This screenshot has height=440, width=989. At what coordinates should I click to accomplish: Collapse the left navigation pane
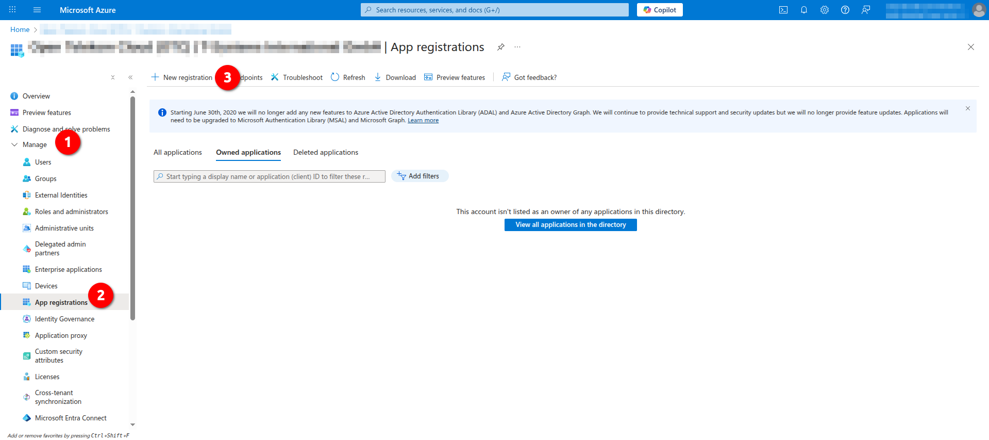tap(130, 77)
